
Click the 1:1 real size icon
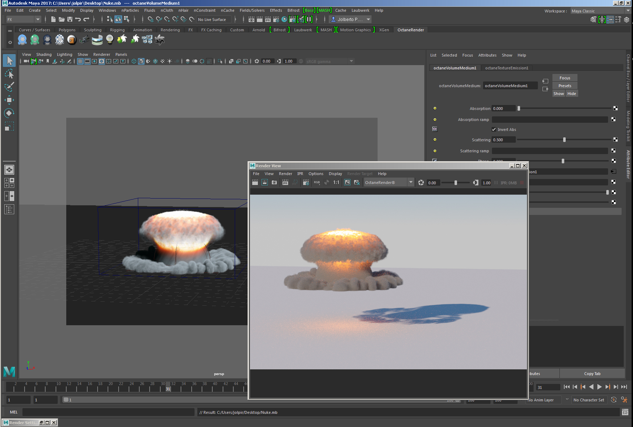pos(336,183)
